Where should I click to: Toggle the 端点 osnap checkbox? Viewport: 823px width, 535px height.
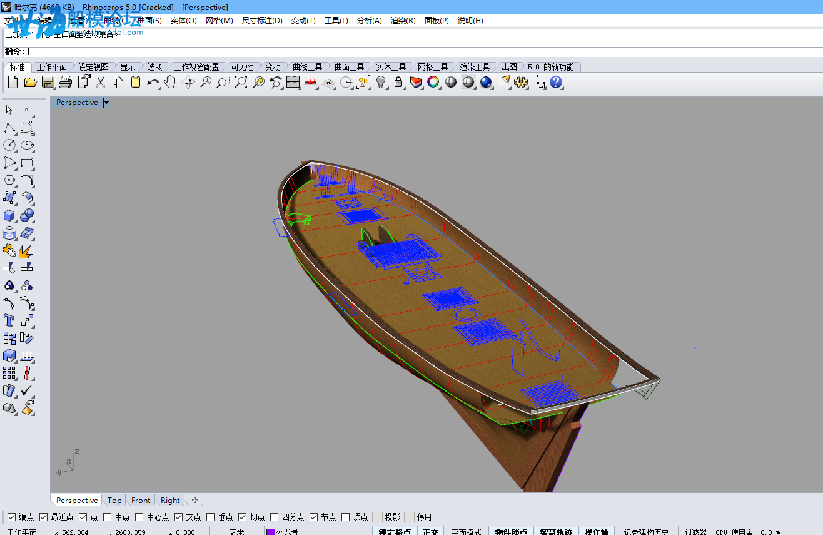pos(11,517)
